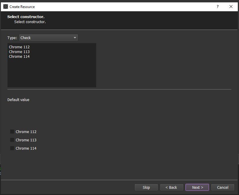Click the Chrome 113 checkbox label

[26, 140]
